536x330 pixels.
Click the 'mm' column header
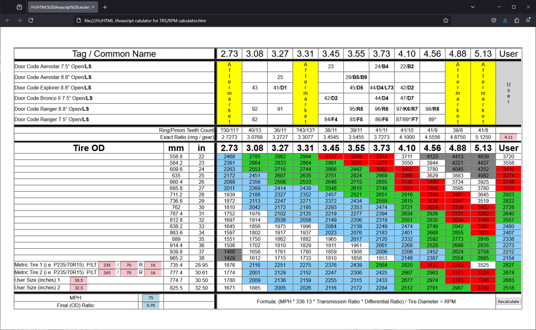coord(176,148)
